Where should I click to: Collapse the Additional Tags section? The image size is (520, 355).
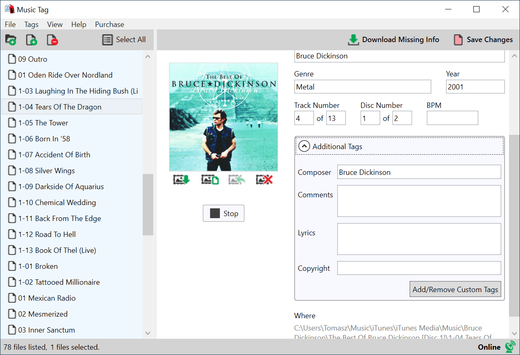pyautogui.click(x=304, y=146)
